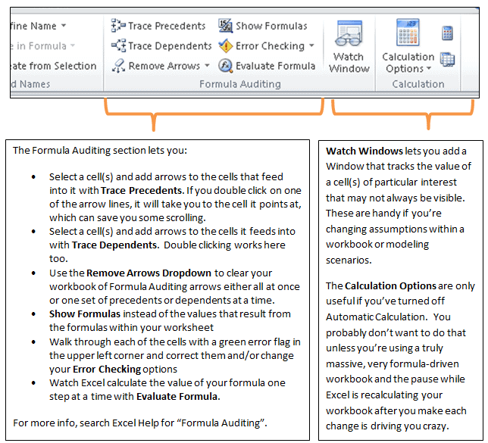
Task: Click the Show Formulas icon
Action: 225,26
